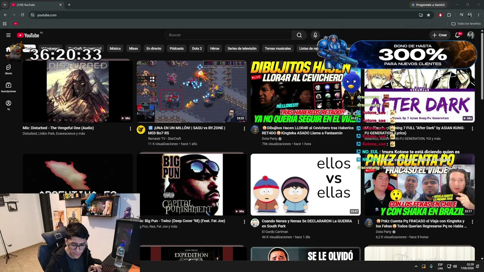Select the Música filter chip

[115, 48]
